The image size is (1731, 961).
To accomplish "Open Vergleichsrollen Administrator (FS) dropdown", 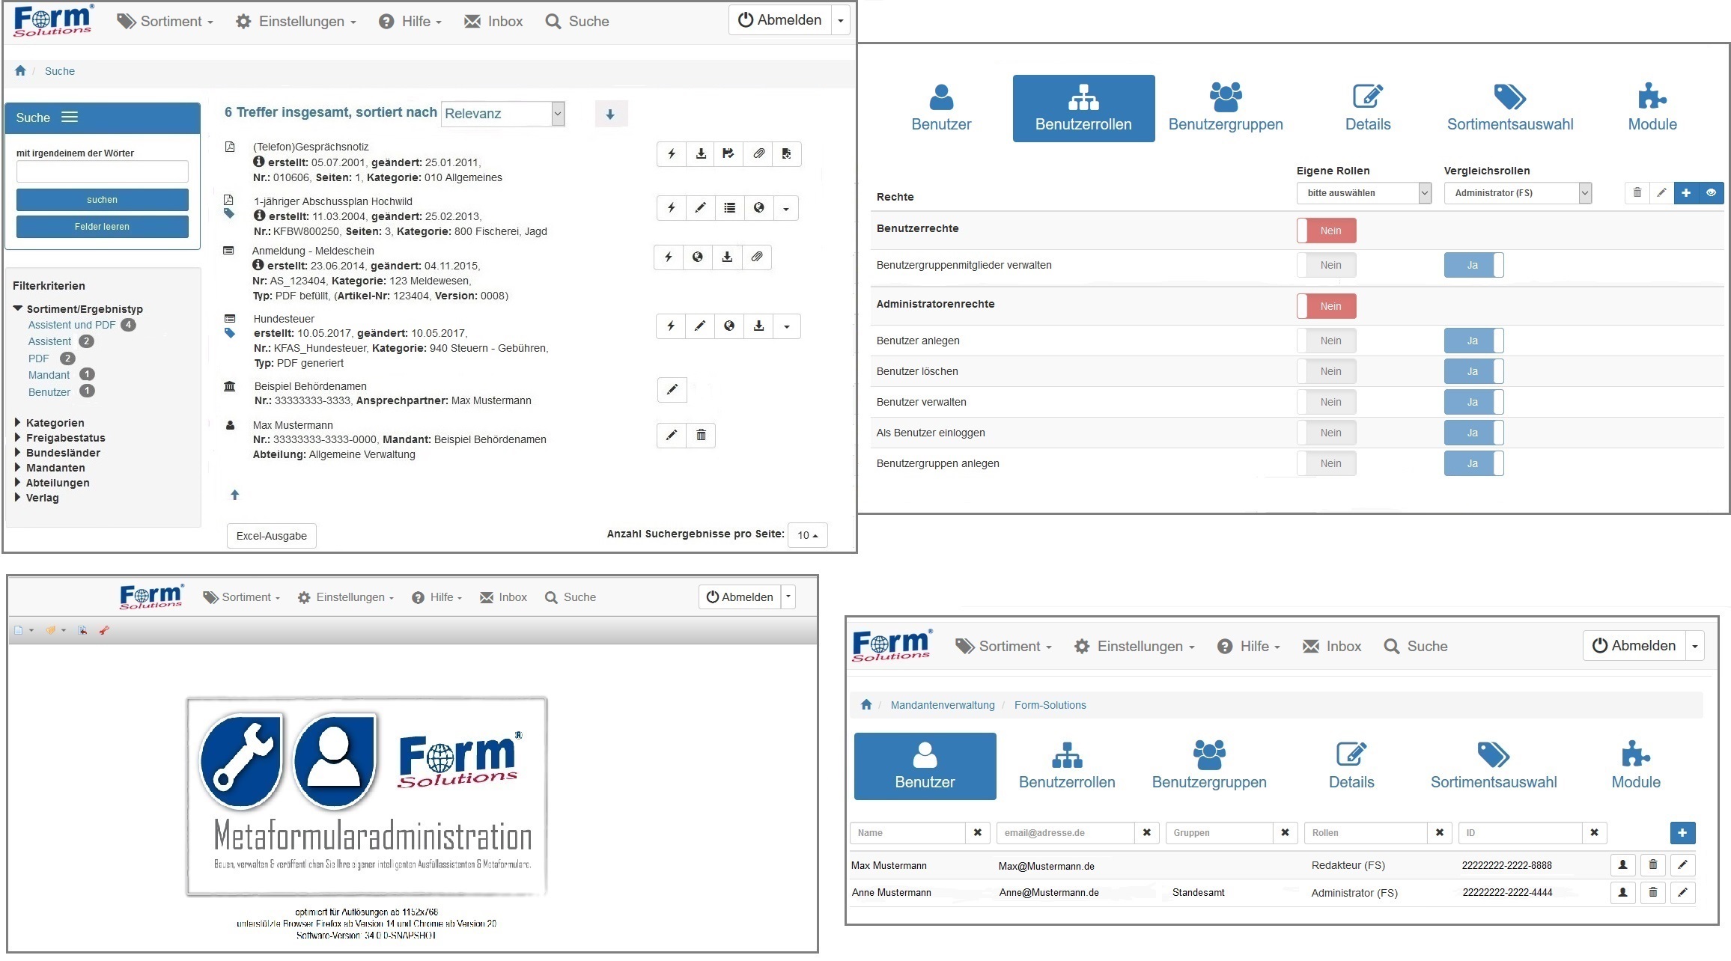I will 1518,193.
